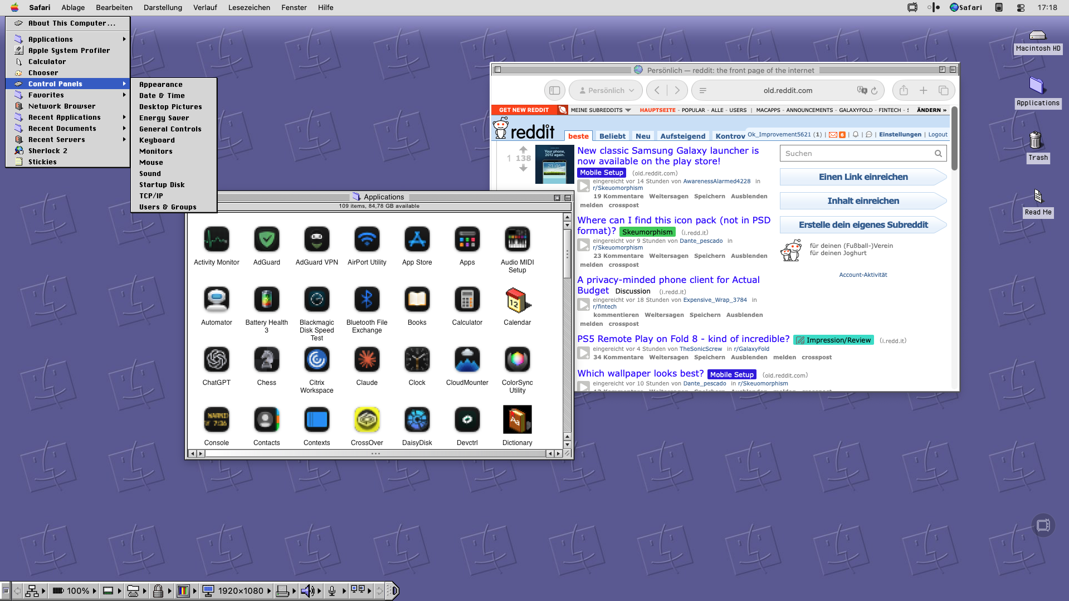Select Appearance in the Control Panels submenu
The image size is (1069, 601).
pyautogui.click(x=174, y=85)
